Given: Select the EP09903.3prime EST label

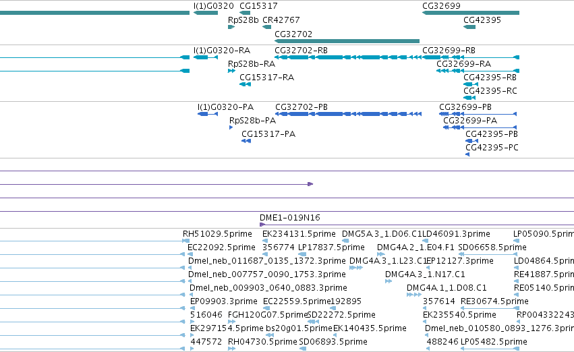Looking at the screenshot, I should (224, 301).
